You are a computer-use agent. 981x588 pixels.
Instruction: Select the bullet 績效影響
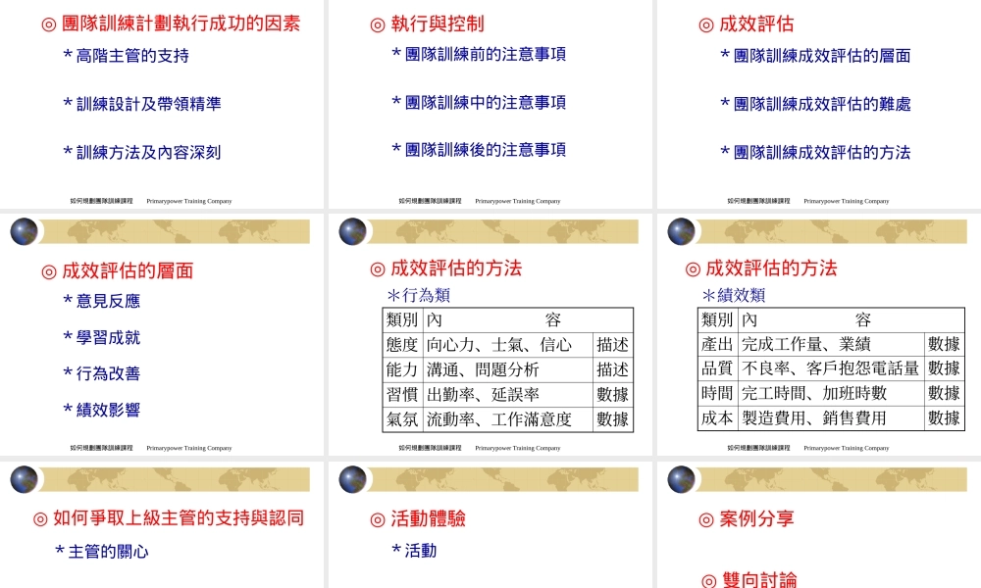101,410
